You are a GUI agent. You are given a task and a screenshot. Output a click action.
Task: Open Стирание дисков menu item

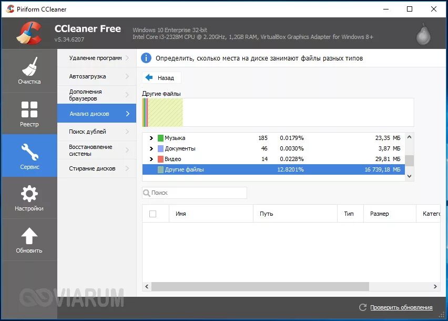tap(97, 168)
